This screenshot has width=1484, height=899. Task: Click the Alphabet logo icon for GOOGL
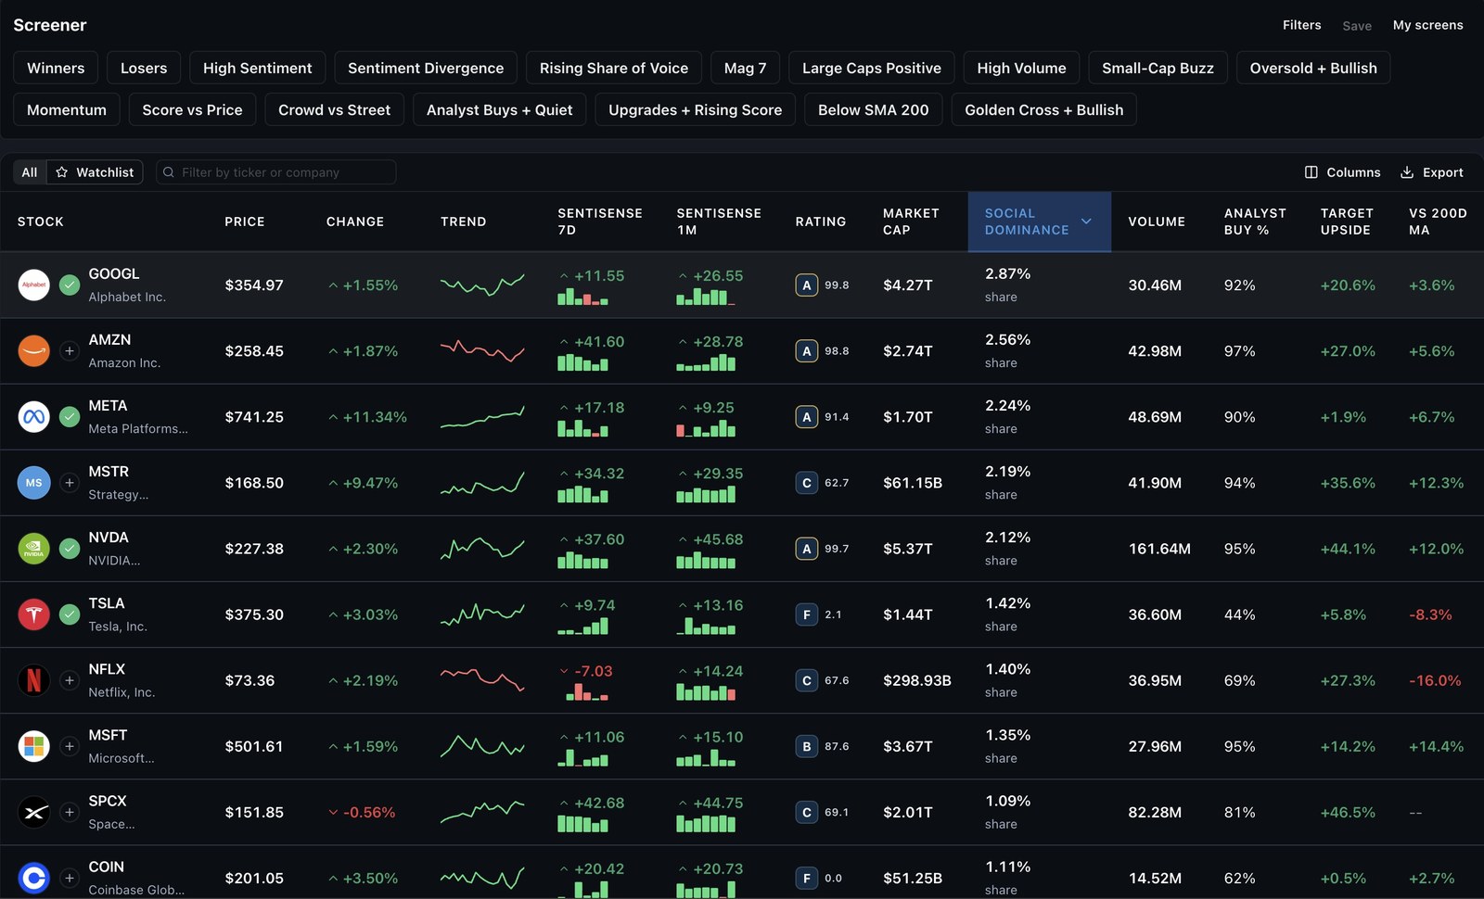coord(34,285)
